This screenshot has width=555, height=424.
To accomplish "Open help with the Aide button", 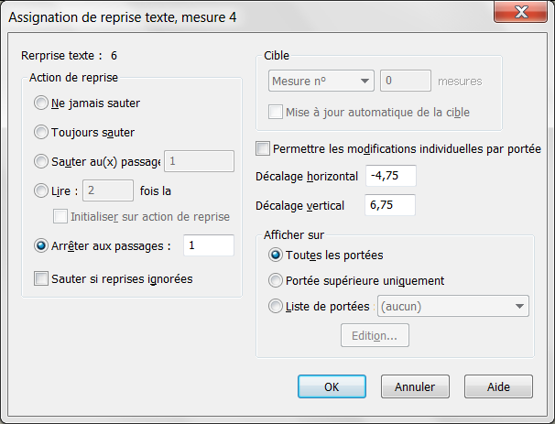I will click(498, 386).
